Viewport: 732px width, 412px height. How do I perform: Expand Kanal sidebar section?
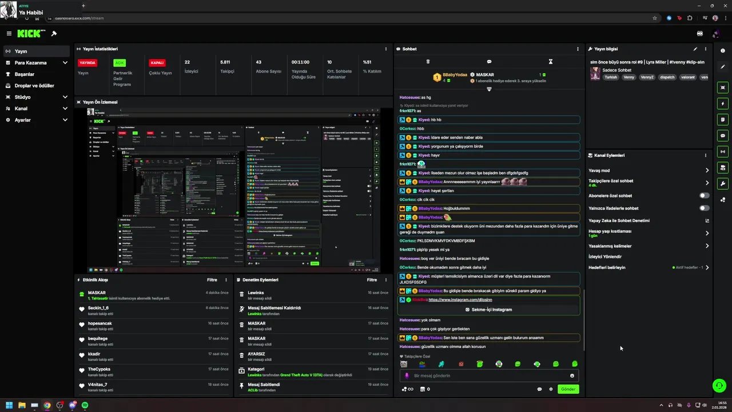(65, 109)
